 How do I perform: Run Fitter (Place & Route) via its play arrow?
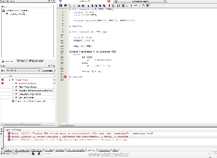16,87
